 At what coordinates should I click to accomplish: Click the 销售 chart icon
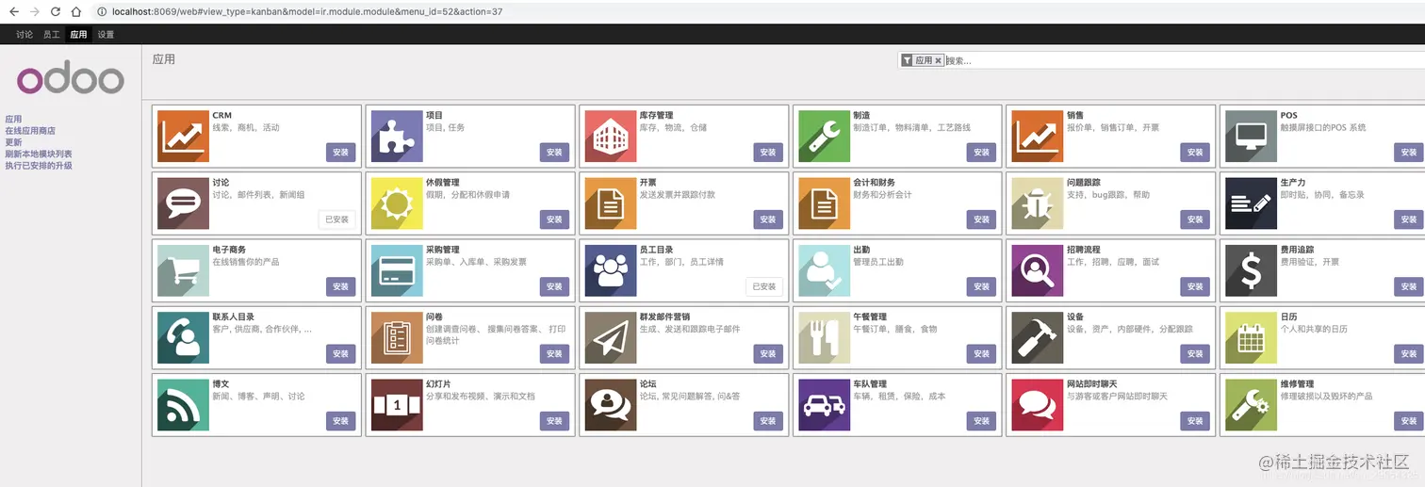[x=1038, y=137]
